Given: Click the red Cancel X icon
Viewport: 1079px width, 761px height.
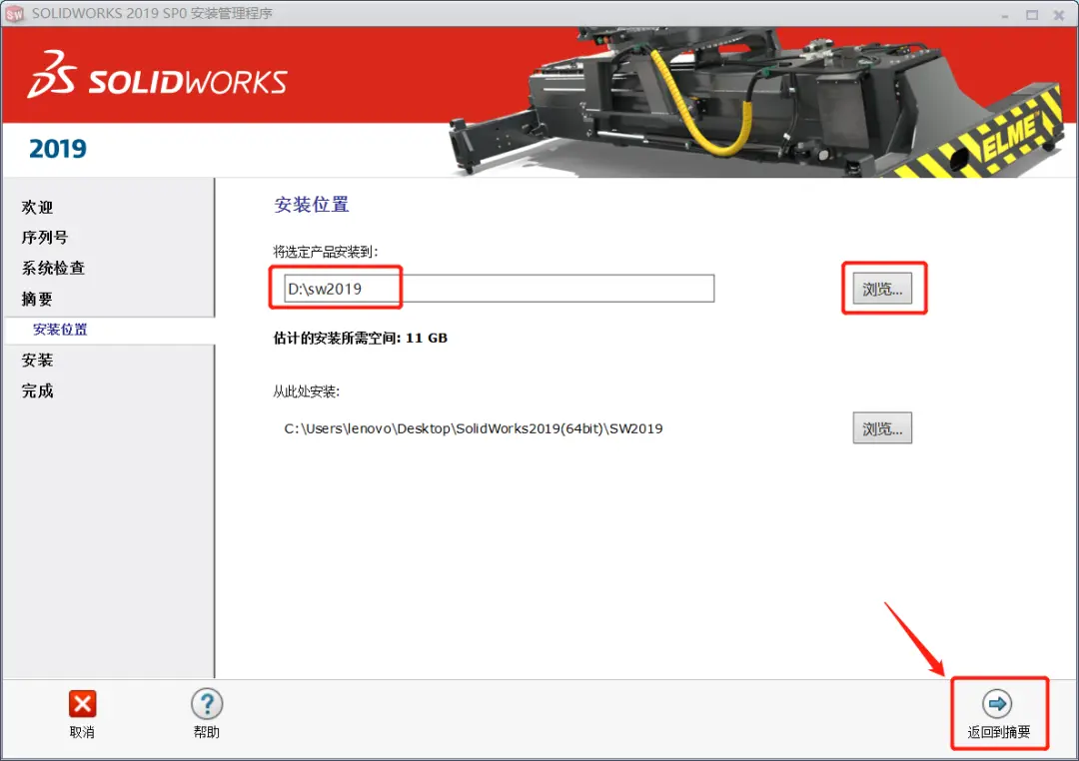Looking at the screenshot, I should (x=83, y=704).
